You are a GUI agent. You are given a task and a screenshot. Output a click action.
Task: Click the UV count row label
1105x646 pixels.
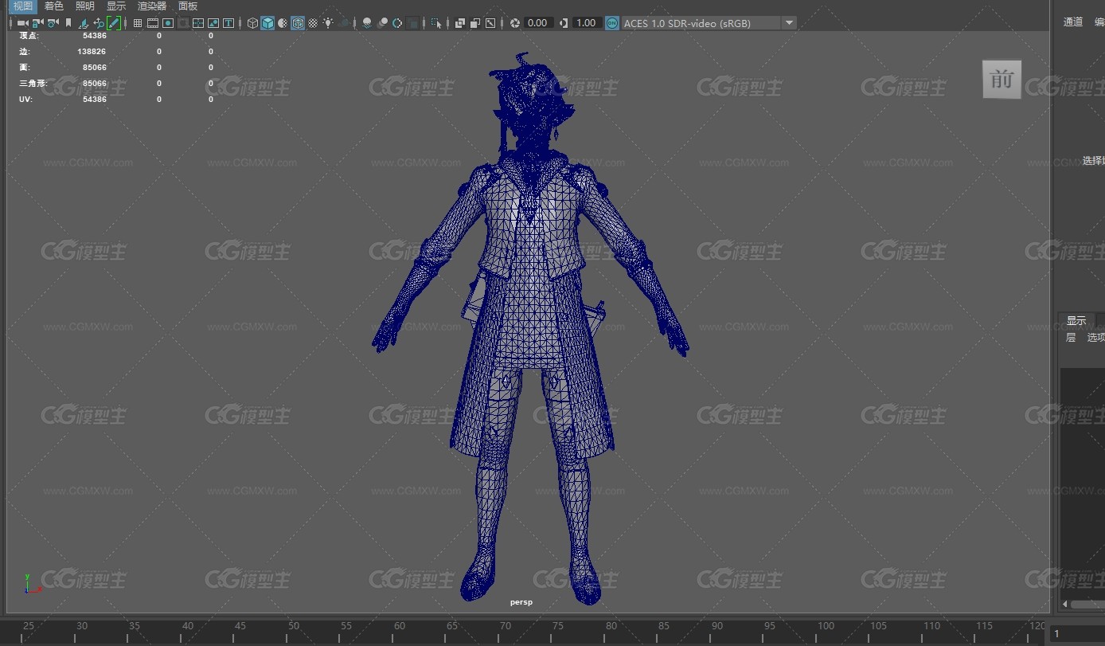(x=25, y=100)
